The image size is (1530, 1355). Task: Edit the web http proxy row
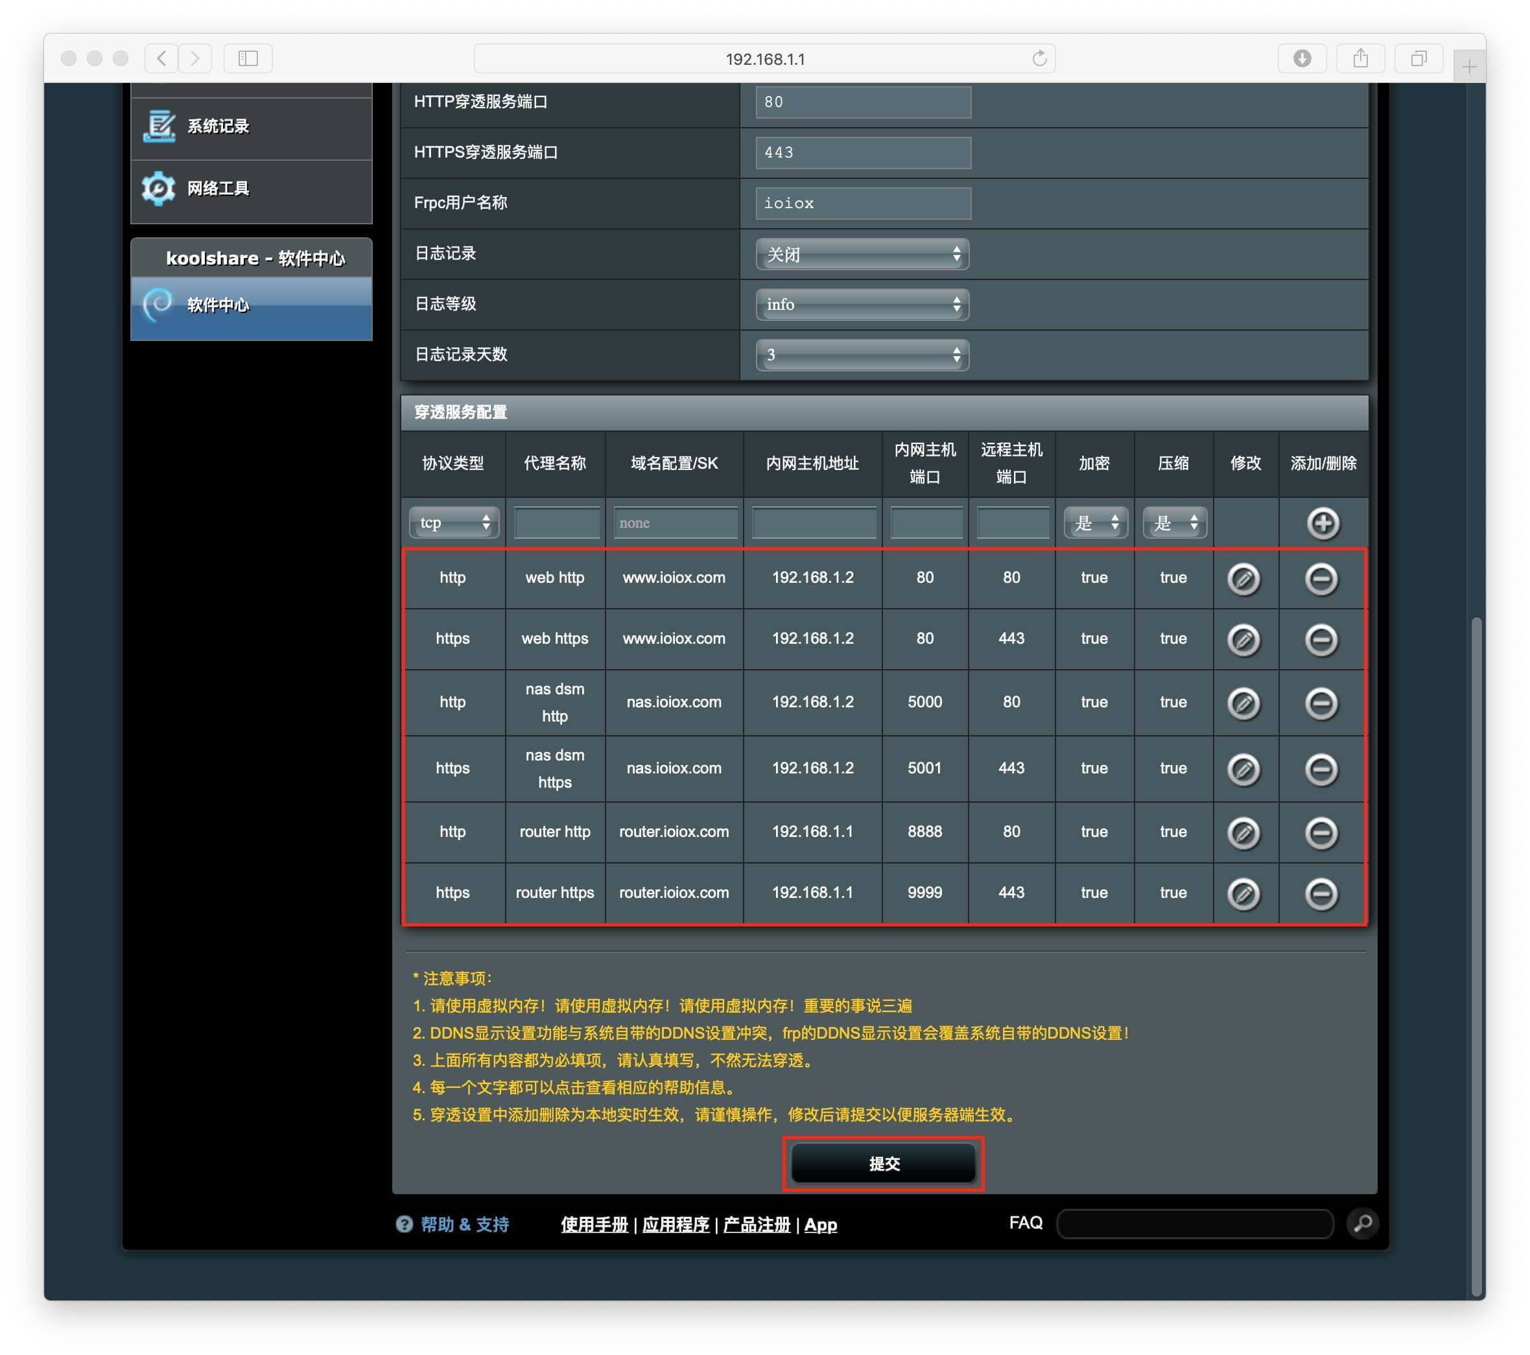[x=1243, y=579]
